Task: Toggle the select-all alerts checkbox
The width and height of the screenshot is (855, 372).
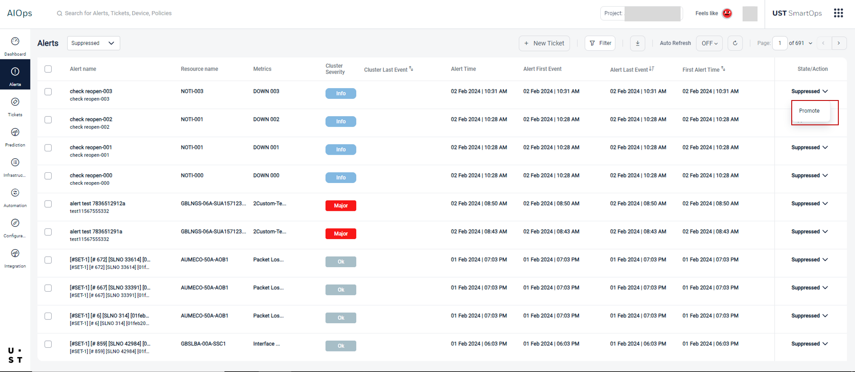Action: (48, 69)
